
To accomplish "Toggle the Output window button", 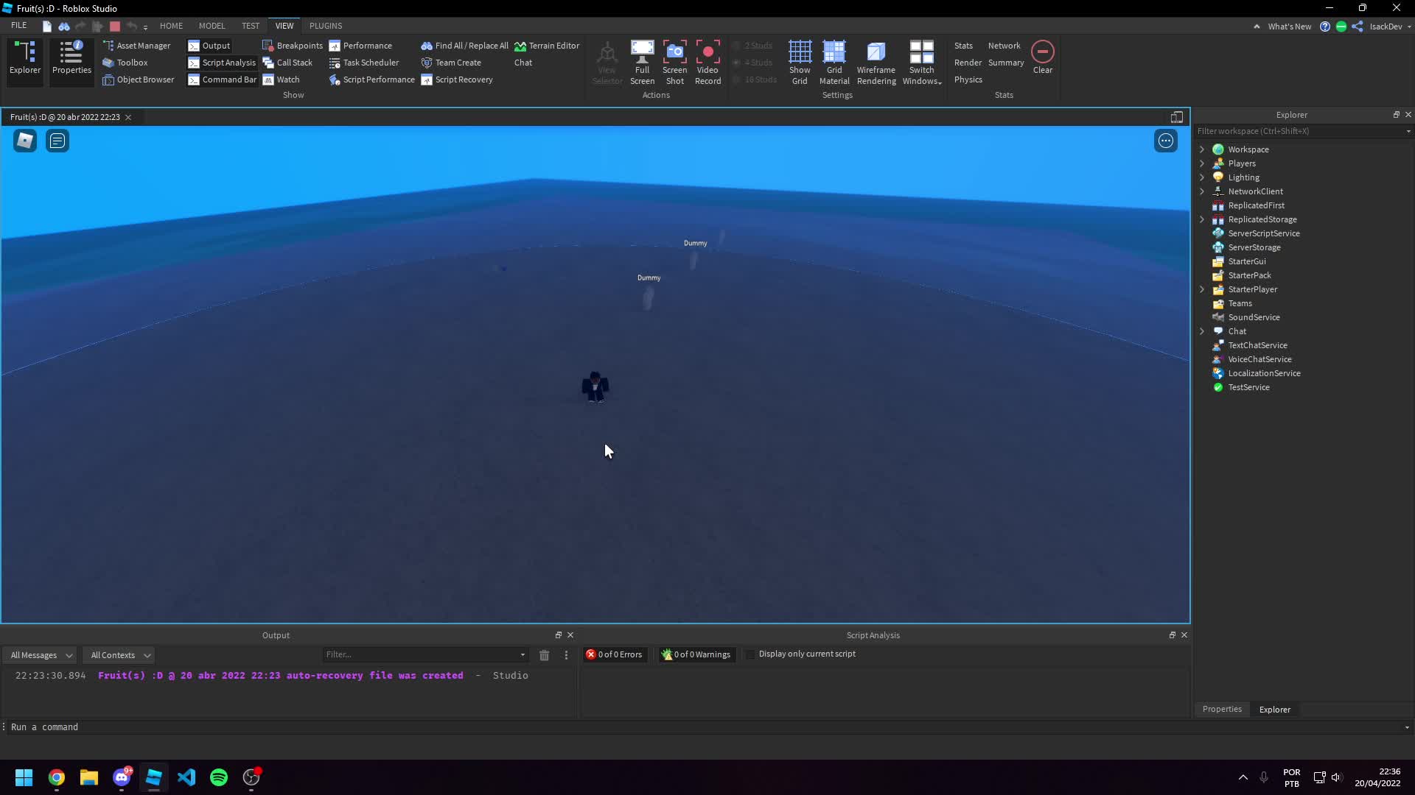I will 209,46.
